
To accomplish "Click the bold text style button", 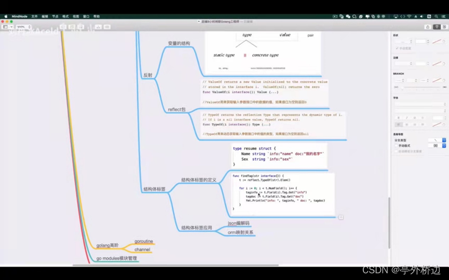I will 398,117.
